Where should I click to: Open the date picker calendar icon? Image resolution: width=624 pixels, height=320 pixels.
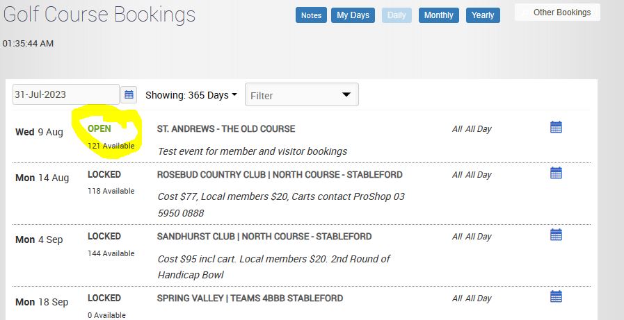[129, 94]
